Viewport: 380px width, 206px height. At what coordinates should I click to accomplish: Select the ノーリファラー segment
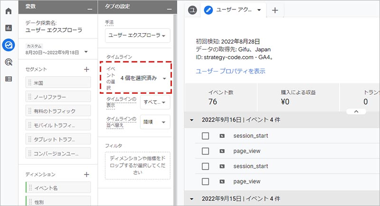[58, 97]
